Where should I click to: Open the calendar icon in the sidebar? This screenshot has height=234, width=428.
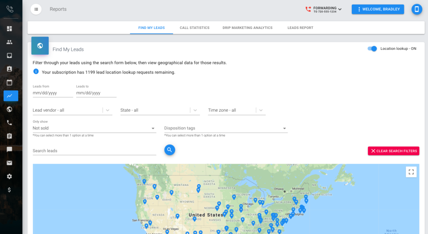click(x=9, y=82)
